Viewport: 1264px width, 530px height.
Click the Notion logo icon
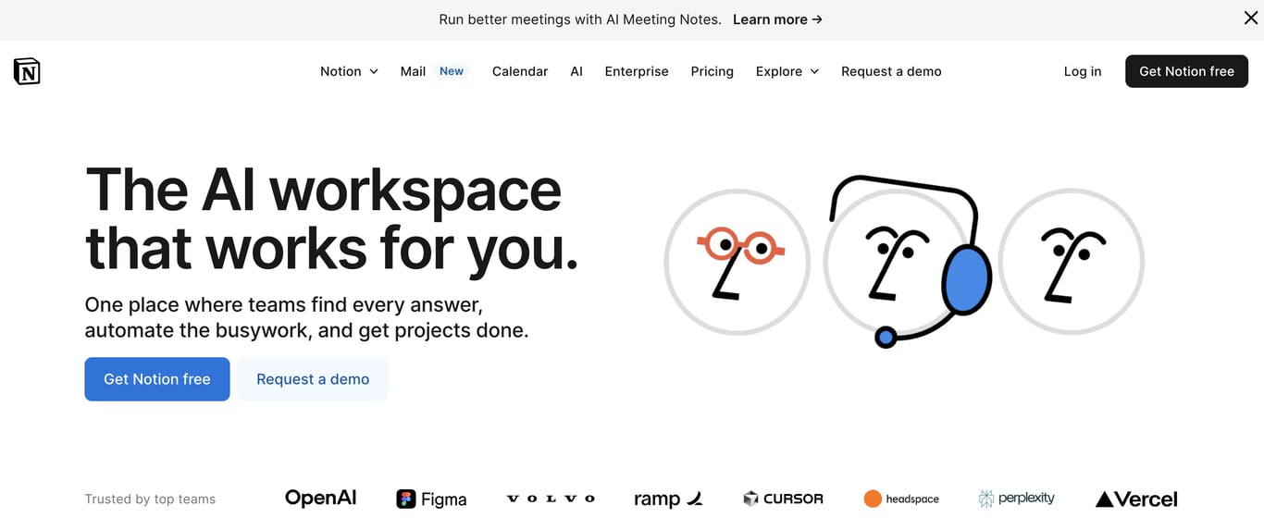(x=27, y=71)
